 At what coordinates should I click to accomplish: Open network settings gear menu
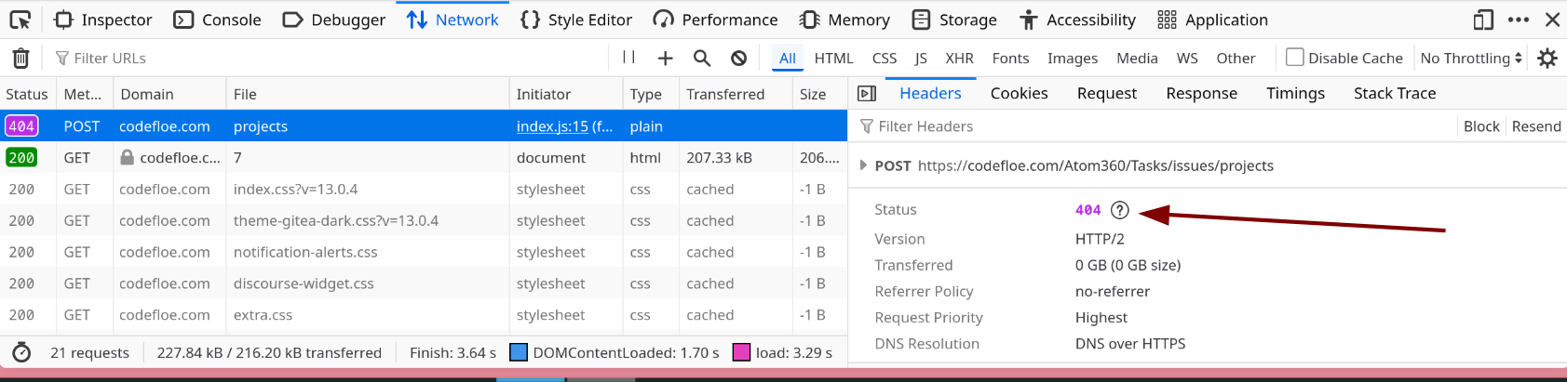click(x=1547, y=59)
